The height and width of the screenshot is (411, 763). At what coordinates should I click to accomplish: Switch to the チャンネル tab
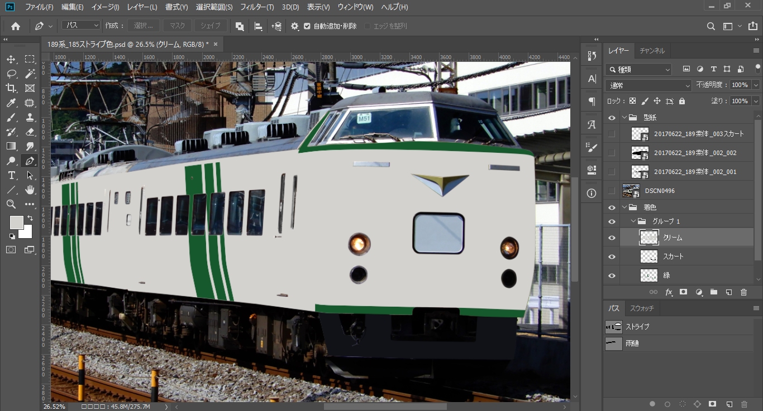tap(652, 51)
